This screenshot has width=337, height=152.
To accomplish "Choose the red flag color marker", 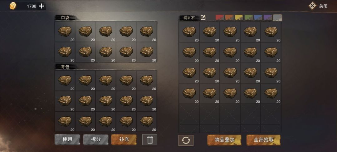I will (220, 18).
